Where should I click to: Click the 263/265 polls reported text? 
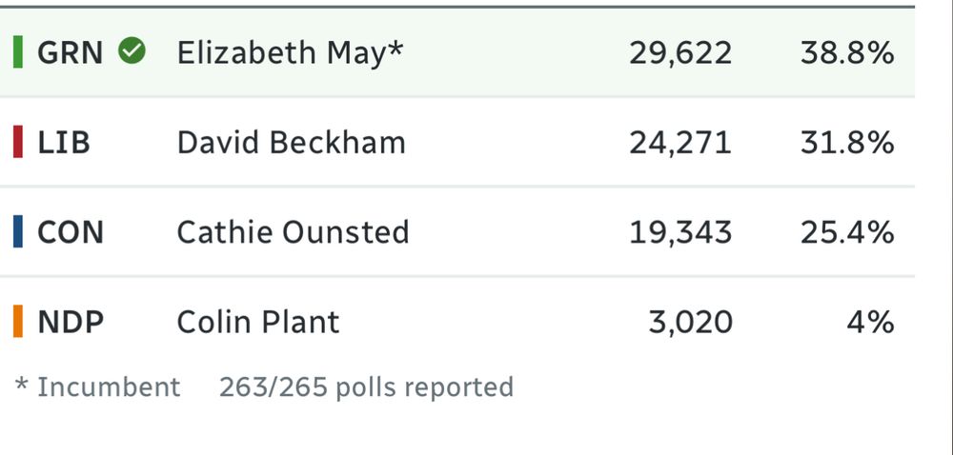pos(367,387)
